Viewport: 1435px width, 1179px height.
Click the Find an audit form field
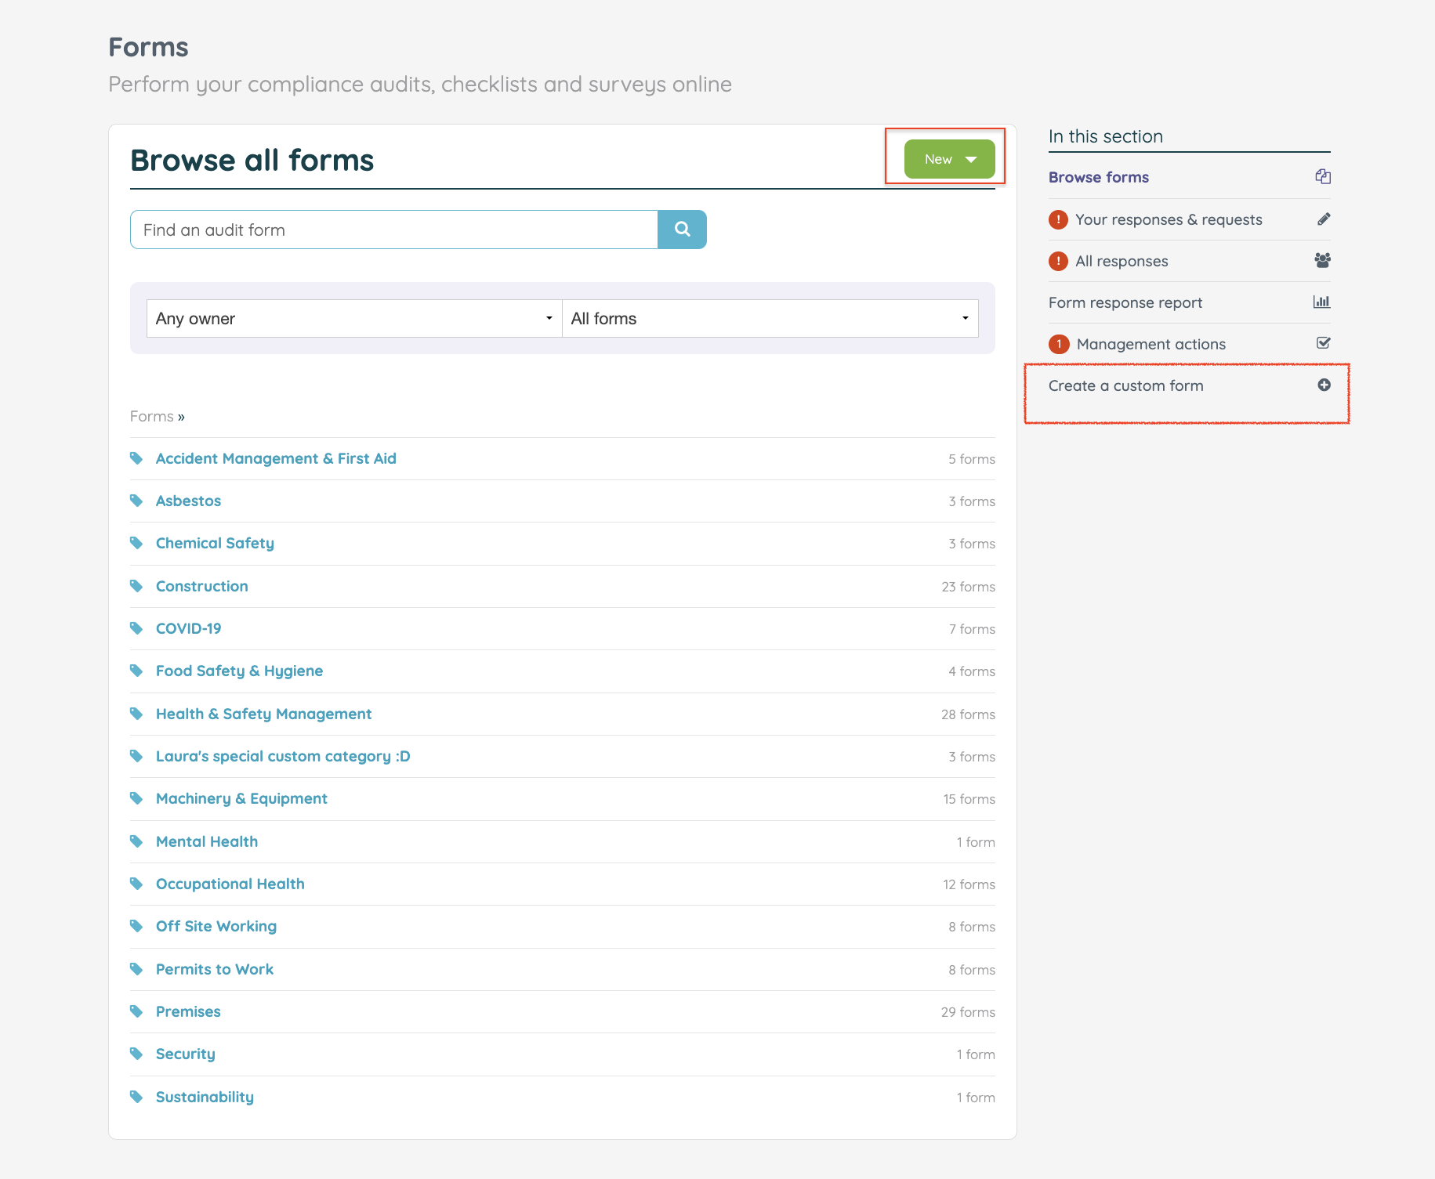click(x=393, y=230)
